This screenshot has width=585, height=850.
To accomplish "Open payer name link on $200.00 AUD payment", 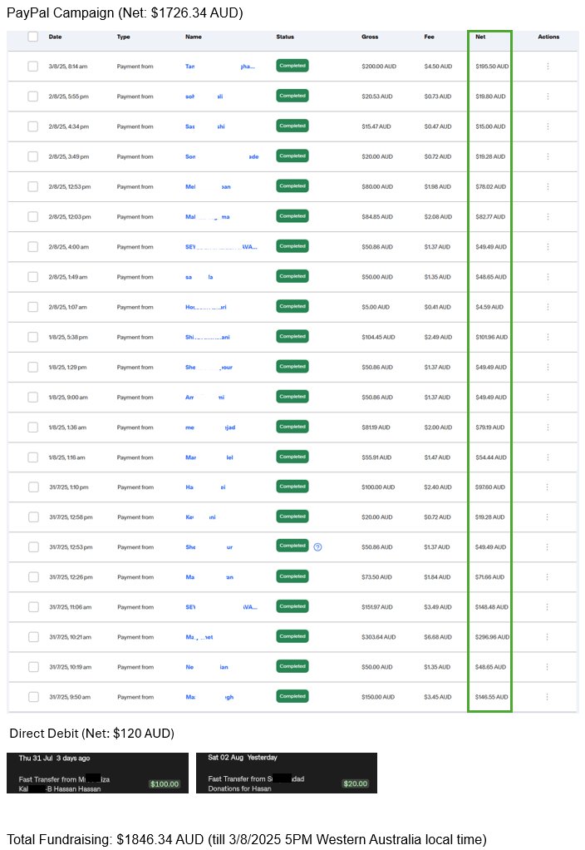I will [220, 67].
